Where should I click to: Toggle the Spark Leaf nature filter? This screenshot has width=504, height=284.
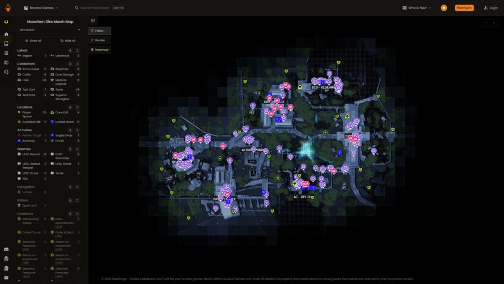click(x=32, y=206)
